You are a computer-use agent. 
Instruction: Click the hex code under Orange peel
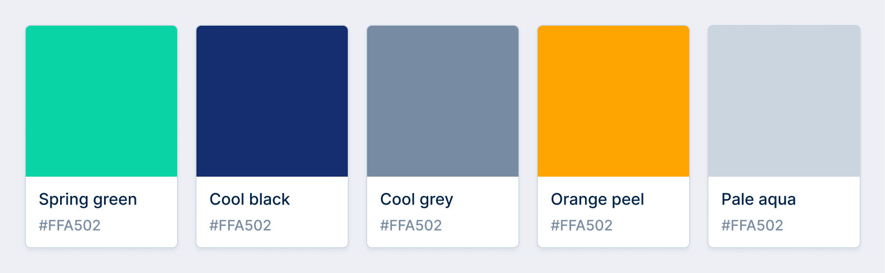point(582,225)
